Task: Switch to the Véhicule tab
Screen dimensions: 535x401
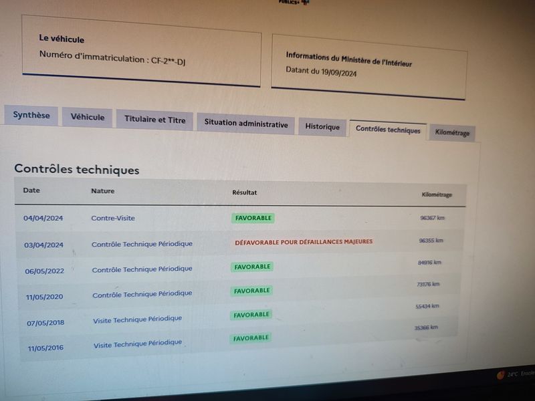Action: [88, 117]
